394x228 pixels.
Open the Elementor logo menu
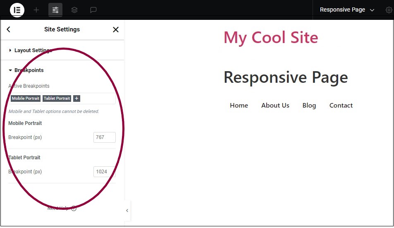point(17,10)
